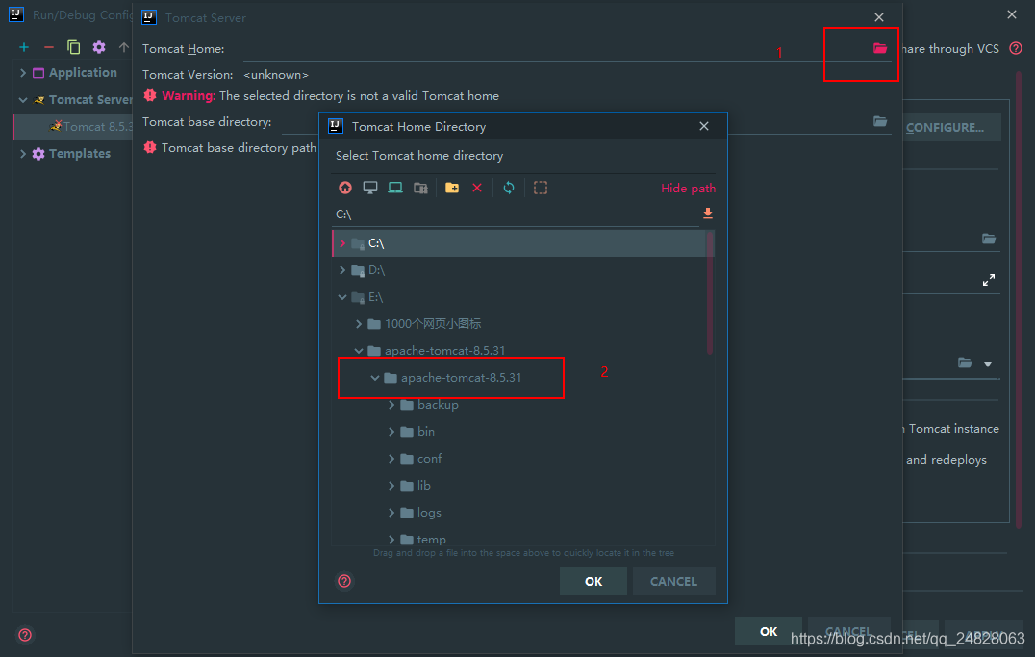Click background folder icon below CONFIGURE button
1035x657 pixels.
pos(988,239)
